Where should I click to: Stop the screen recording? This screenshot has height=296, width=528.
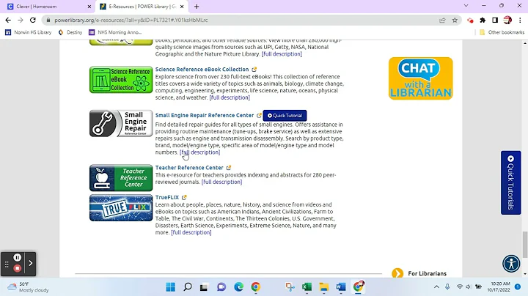17,268
